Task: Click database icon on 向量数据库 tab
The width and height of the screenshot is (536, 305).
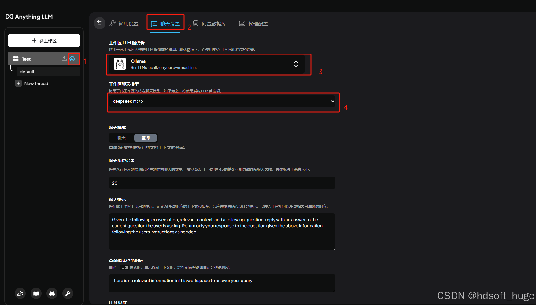Action: (x=196, y=23)
